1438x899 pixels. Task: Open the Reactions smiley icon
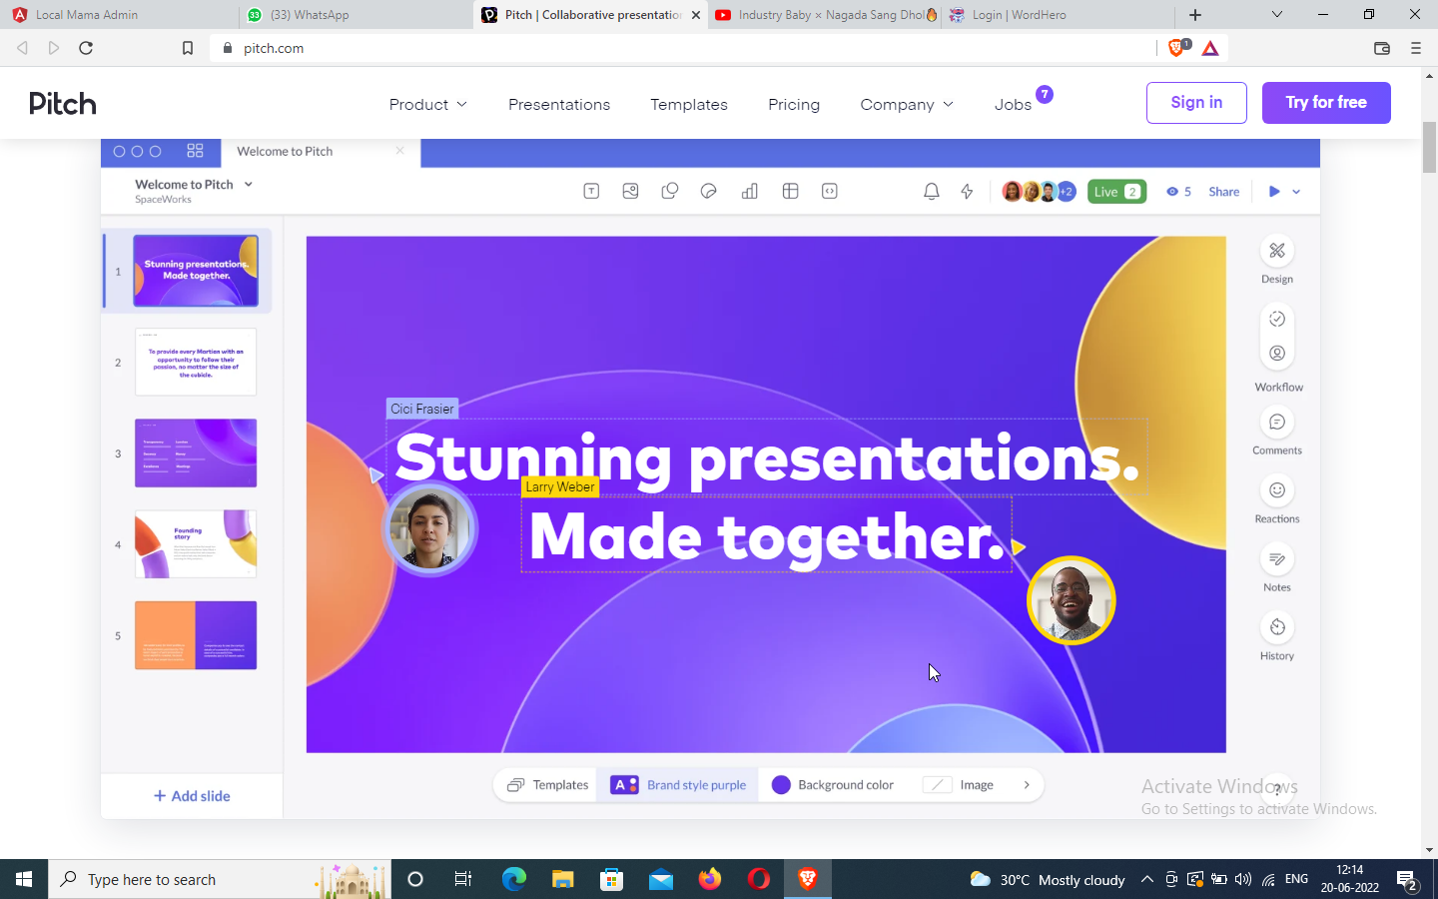(1276, 490)
